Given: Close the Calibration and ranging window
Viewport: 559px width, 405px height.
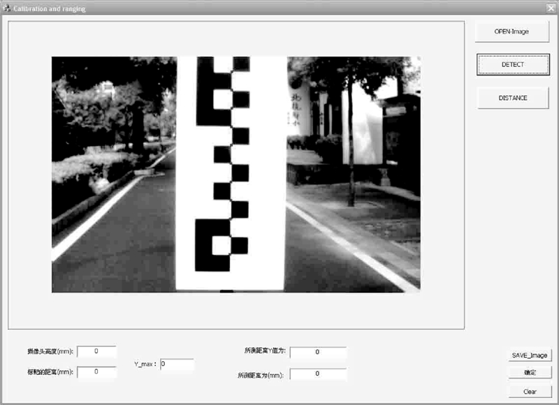Looking at the screenshot, I should [x=551, y=7].
